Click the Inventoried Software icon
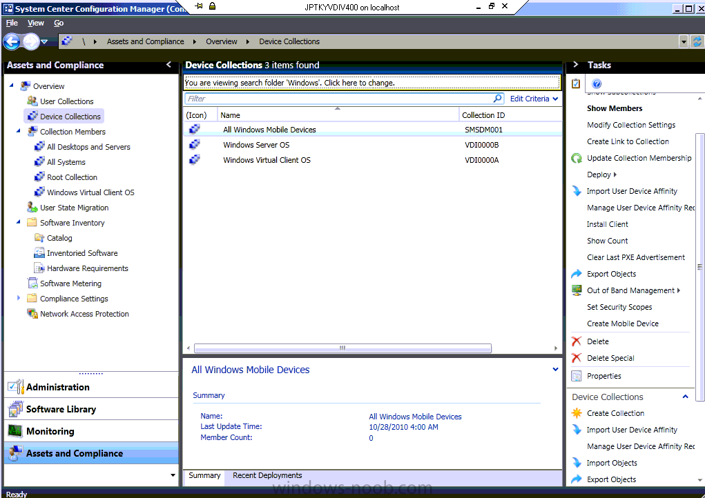 click(x=39, y=253)
